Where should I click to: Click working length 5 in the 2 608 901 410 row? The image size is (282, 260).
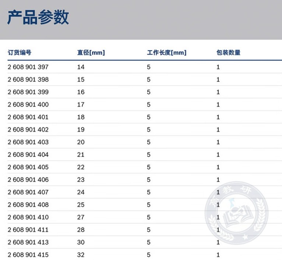[149, 217]
